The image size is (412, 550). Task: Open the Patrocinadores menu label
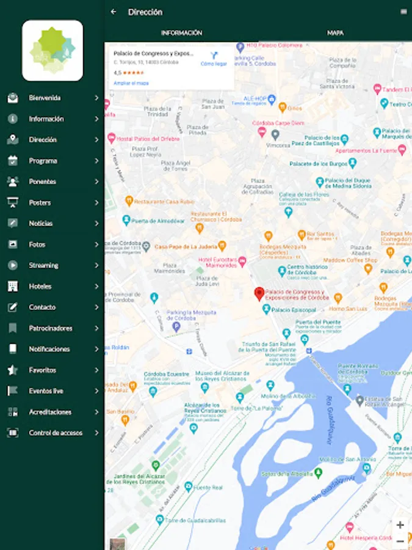[x=51, y=328]
